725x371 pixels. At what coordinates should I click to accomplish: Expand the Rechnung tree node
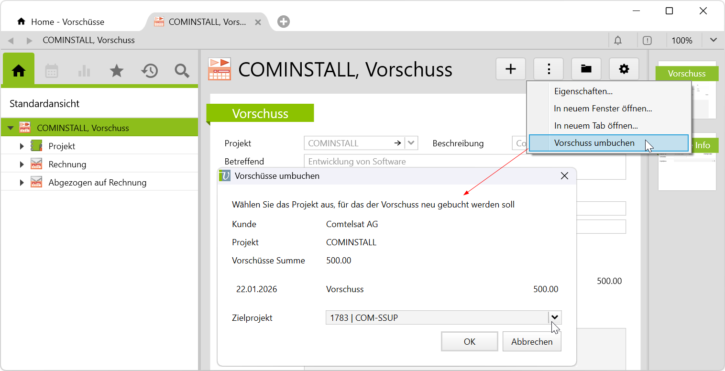pyautogui.click(x=22, y=164)
